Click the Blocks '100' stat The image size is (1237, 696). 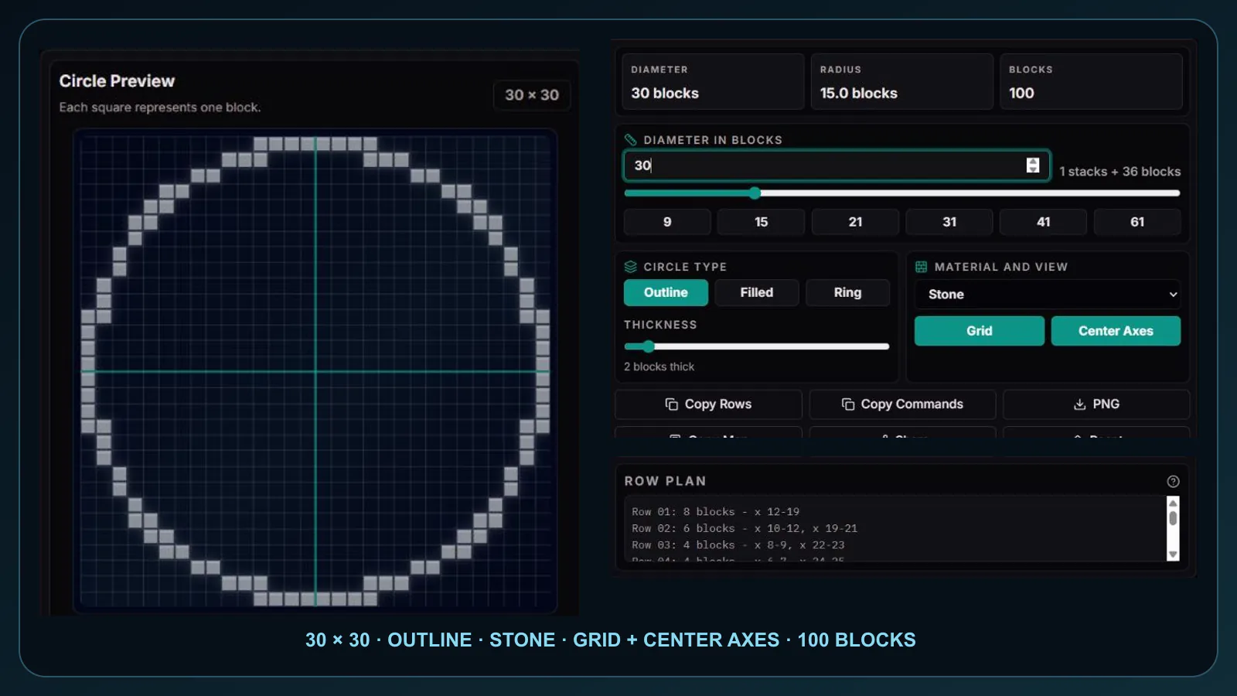[1091, 82]
